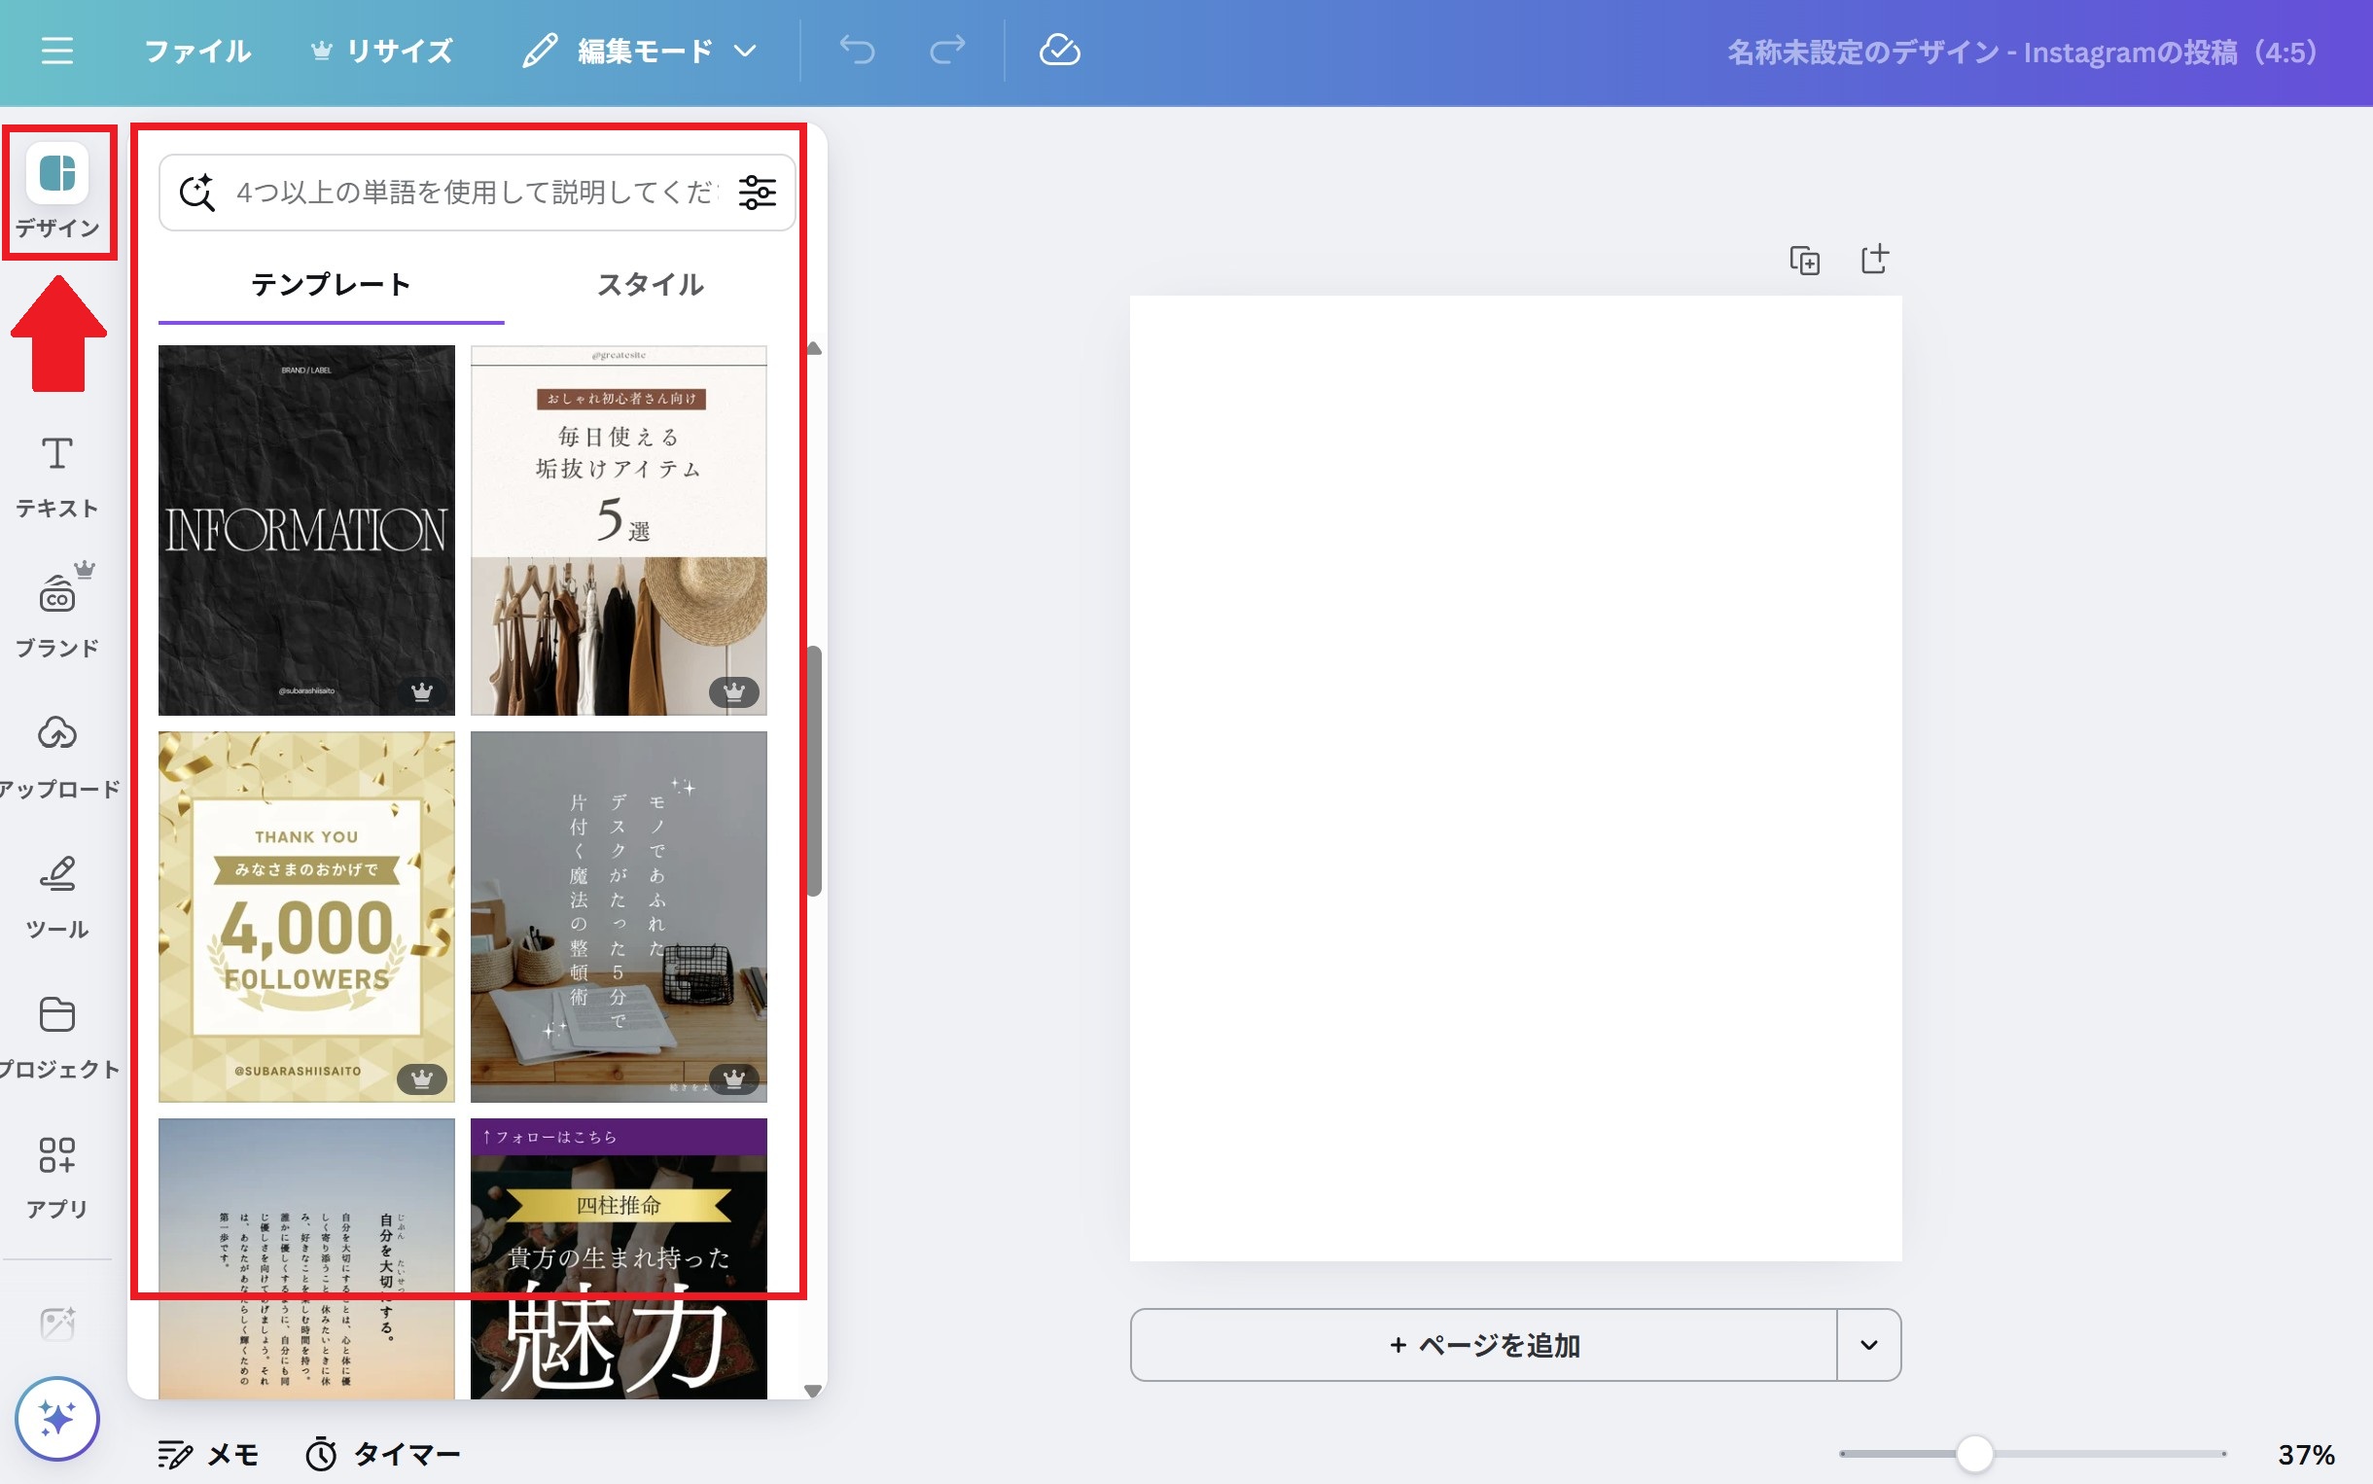Screen dimensions: 2373x1484
Task: Click the duplicate page icon above canvas
Action: coord(1804,260)
